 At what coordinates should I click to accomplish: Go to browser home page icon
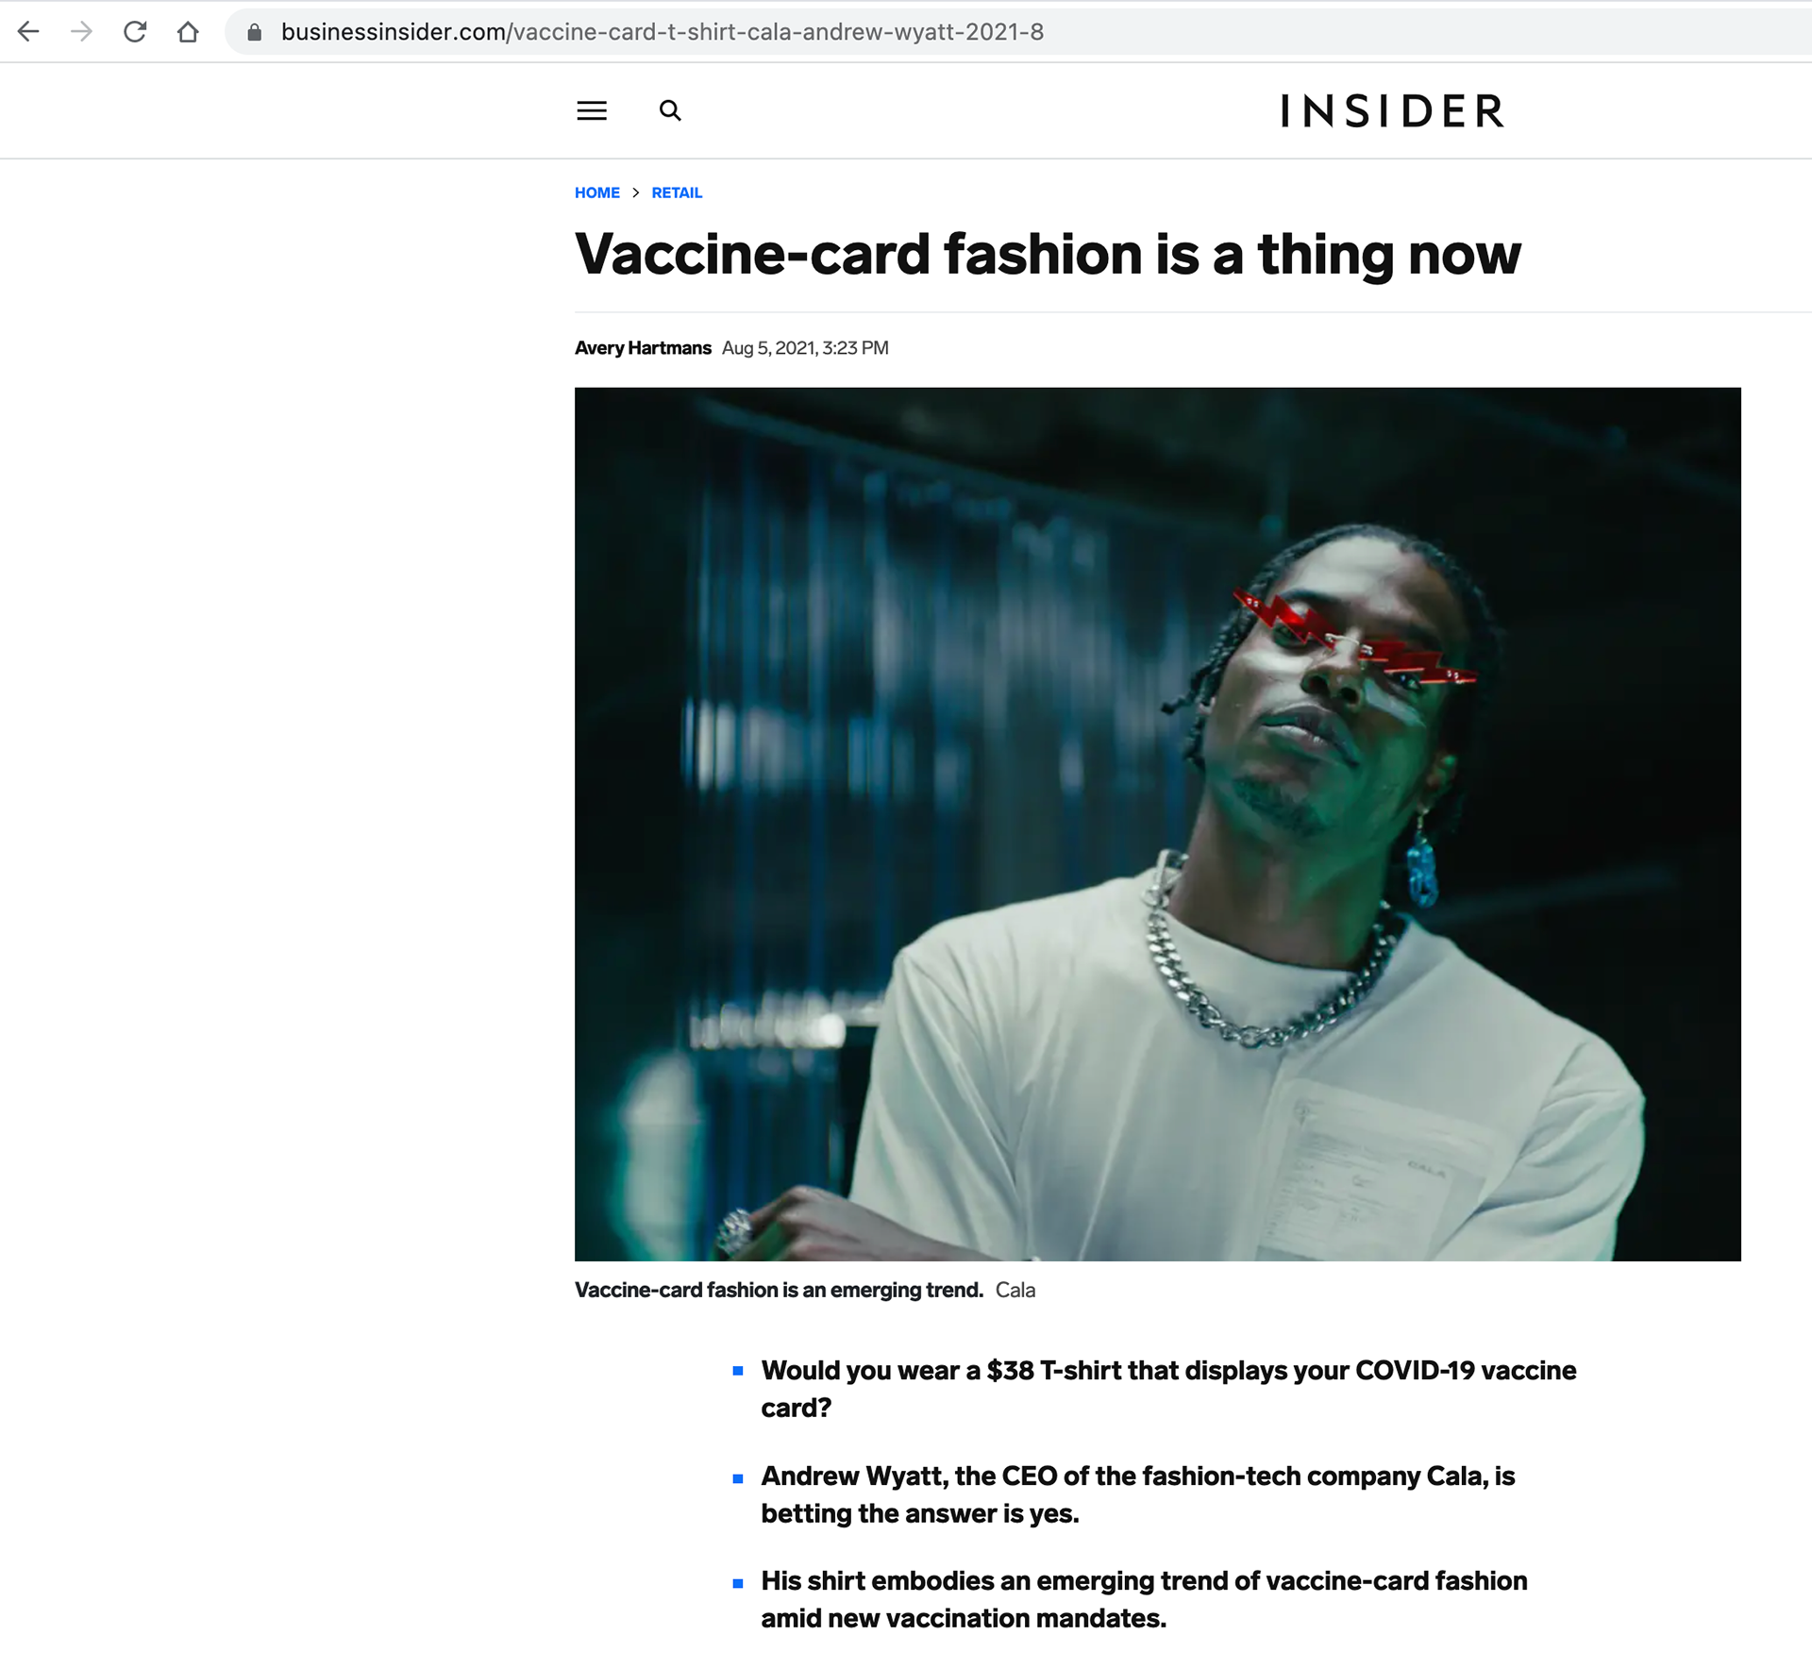[x=188, y=32]
